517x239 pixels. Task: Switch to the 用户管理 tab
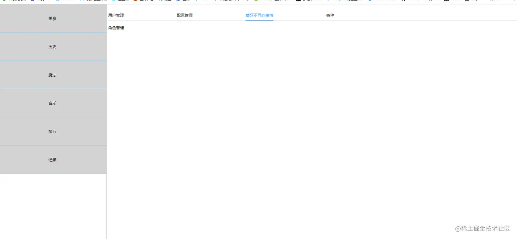pos(116,15)
